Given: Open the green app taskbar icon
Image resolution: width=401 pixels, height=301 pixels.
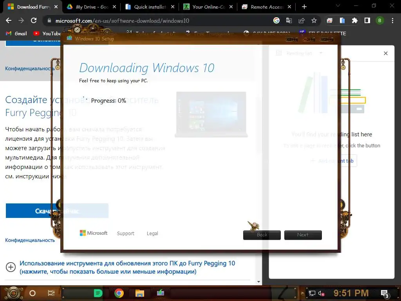Looking at the screenshot, I should [98, 293].
